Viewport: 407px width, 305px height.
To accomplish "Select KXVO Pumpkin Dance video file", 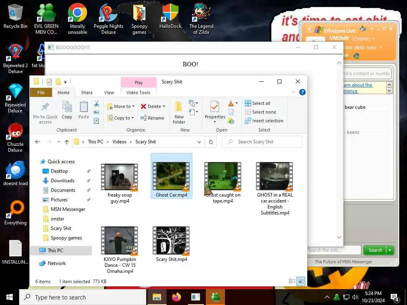I will click(120, 250).
